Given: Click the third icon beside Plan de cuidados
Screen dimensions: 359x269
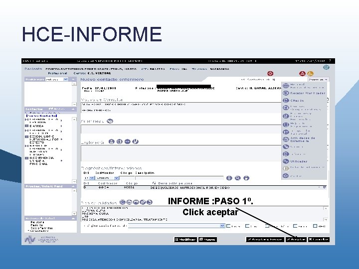Looking at the screenshot, I should pyautogui.click(x=136, y=202).
